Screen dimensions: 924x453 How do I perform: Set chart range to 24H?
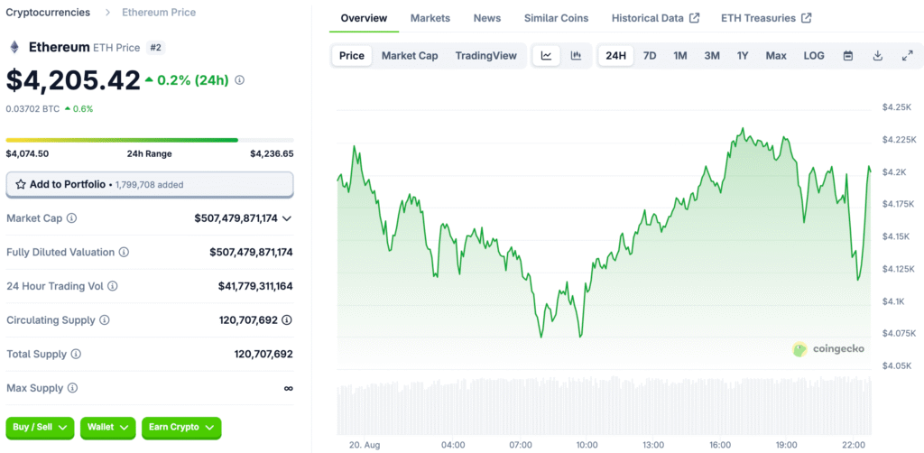[x=615, y=56]
